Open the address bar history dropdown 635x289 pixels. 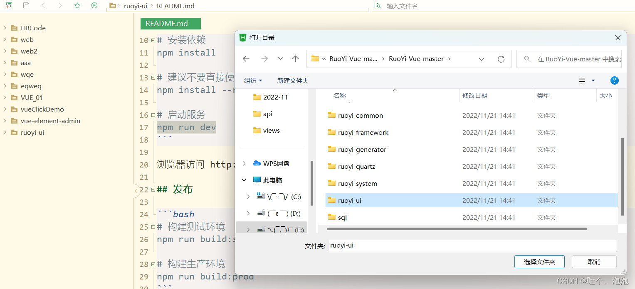tap(482, 59)
